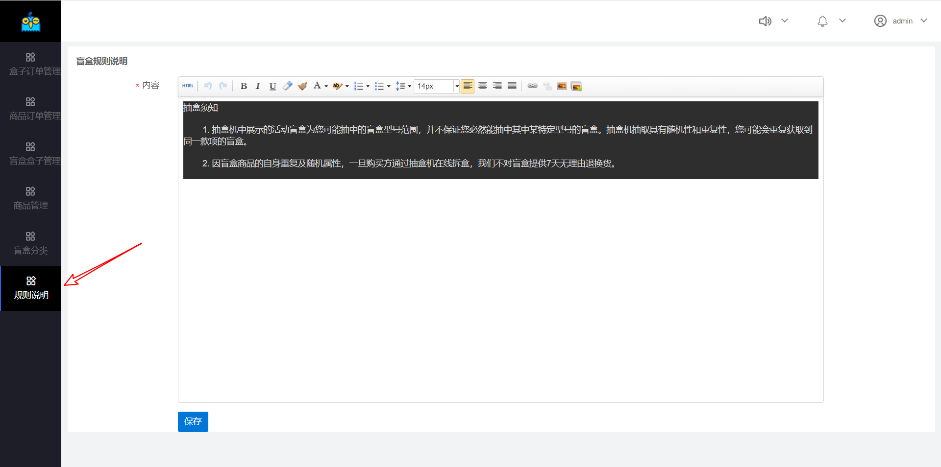Viewport: 941px width, 467px height.
Task: Click the remove link icon
Action: 547,86
